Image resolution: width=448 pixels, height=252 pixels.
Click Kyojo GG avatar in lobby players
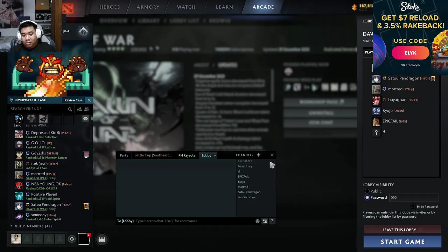click(x=376, y=111)
